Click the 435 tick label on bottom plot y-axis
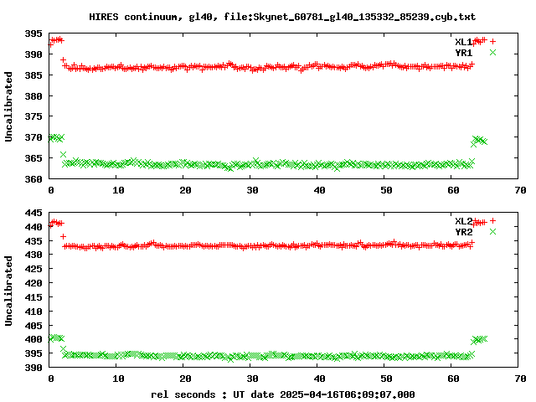 pyautogui.click(x=33, y=241)
